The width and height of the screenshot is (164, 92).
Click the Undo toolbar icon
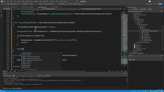[17, 4]
